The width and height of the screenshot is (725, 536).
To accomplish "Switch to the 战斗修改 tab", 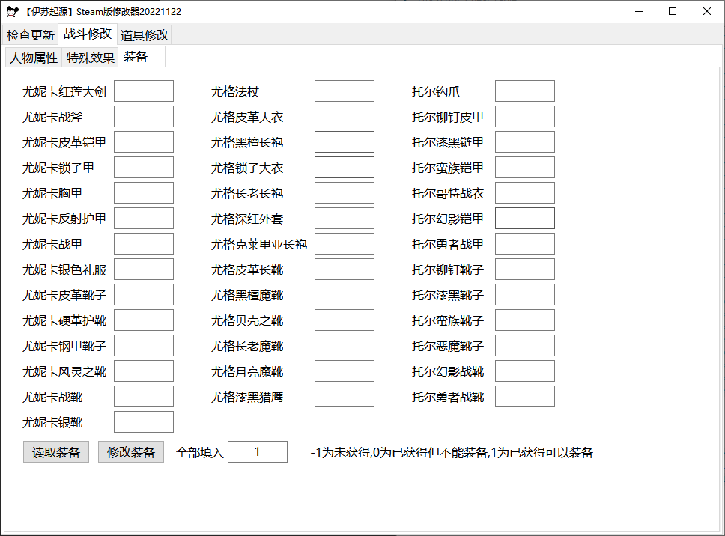I will click(x=88, y=34).
